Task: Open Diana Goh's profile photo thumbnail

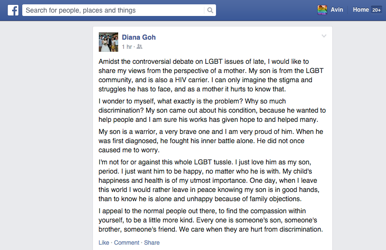Action: click(108, 42)
